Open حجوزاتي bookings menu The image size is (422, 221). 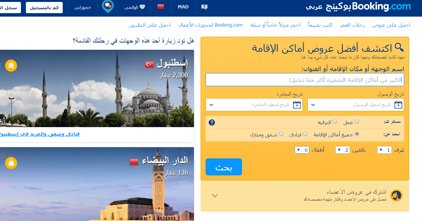coord(82,7)
